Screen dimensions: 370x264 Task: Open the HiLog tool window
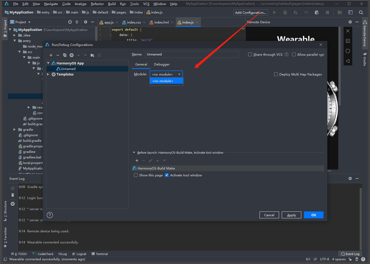tap(63, 254)
